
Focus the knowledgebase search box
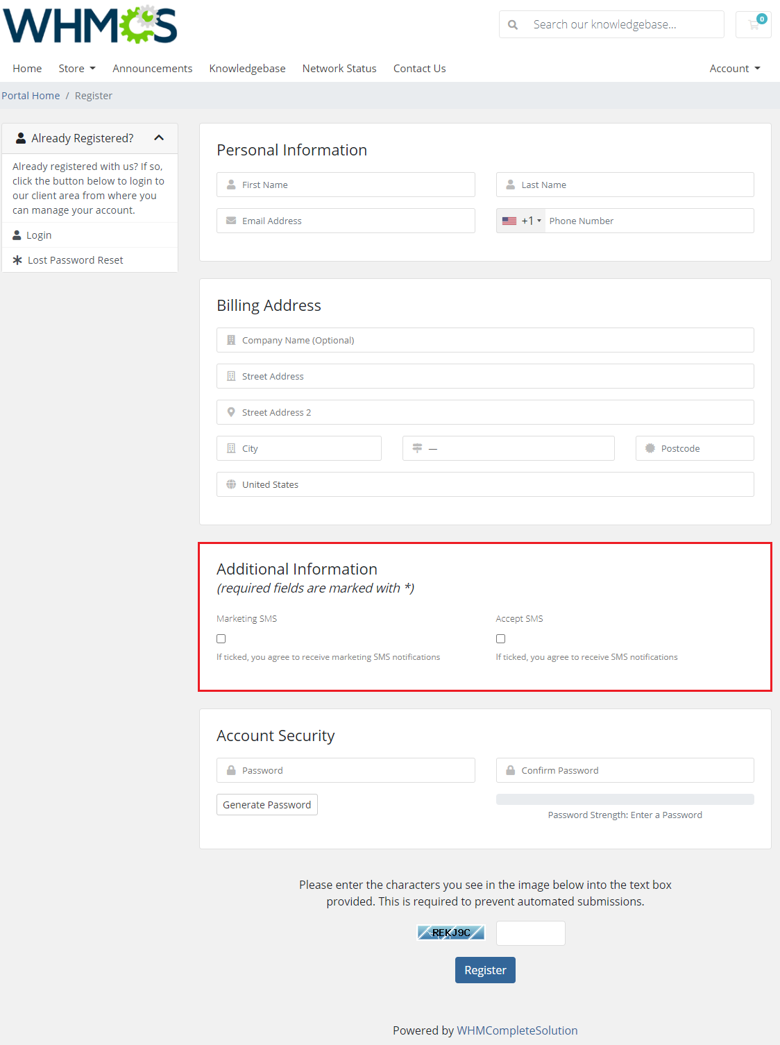coord(611,24)
